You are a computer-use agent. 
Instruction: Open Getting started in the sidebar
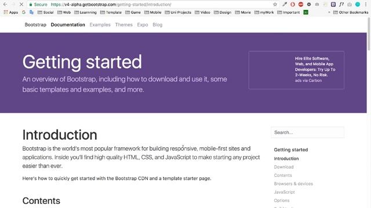pyautogui.click(x=291, y=150)
